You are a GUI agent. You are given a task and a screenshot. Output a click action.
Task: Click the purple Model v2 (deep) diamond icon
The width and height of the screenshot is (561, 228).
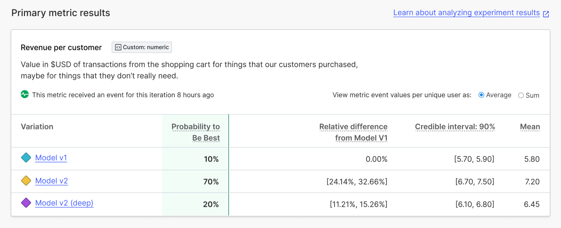click(26, 204)
